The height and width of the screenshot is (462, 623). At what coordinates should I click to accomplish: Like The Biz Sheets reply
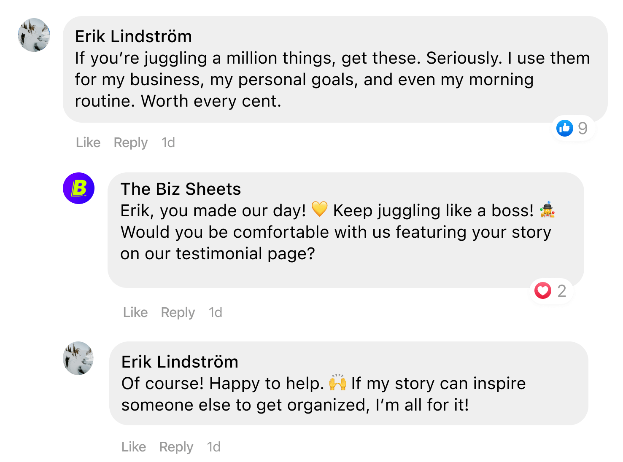click(135, 312)
